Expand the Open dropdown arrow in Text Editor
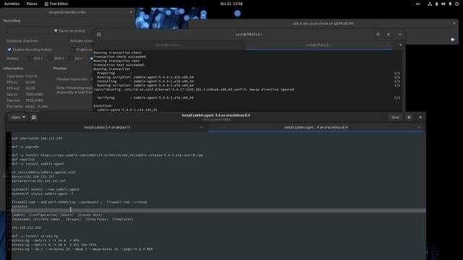 tap(24, 117)
